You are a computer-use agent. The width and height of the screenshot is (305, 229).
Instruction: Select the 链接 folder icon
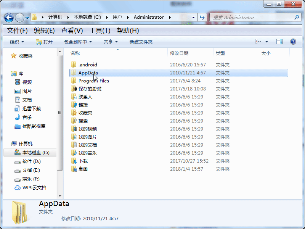74,105
